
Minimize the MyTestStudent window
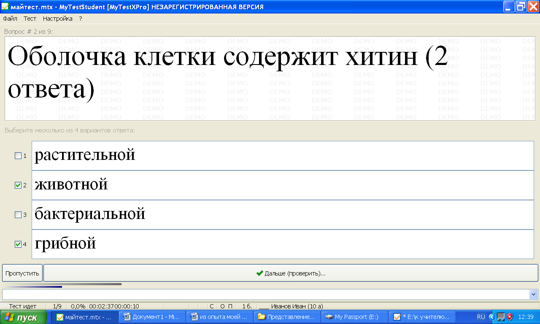pyautogui.click(x=509, y=6)
